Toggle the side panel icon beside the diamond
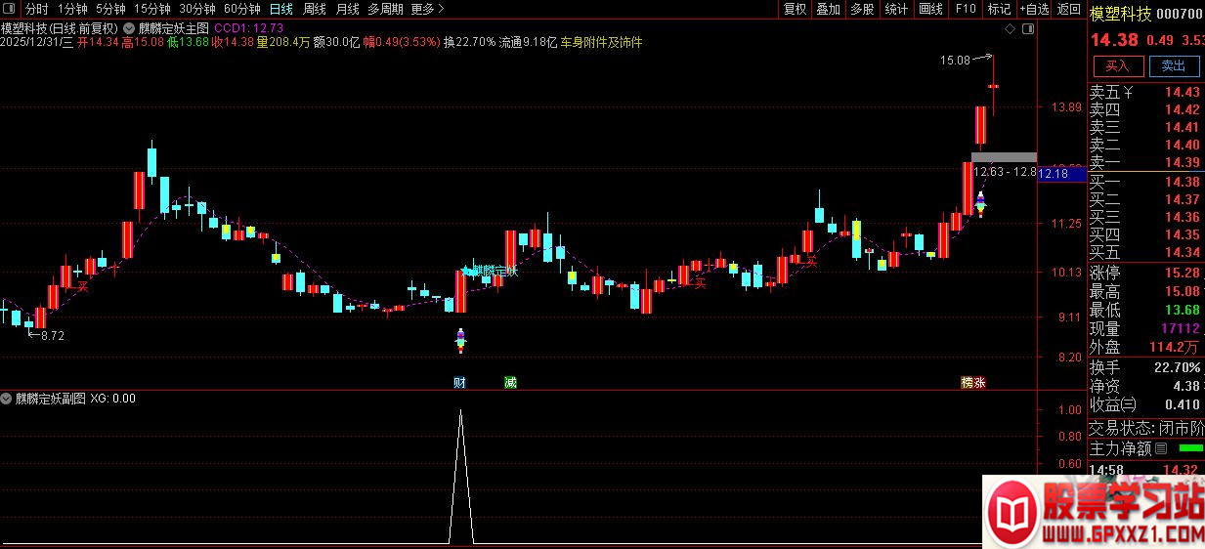The image size is (1205, 549). point(1027,29)
